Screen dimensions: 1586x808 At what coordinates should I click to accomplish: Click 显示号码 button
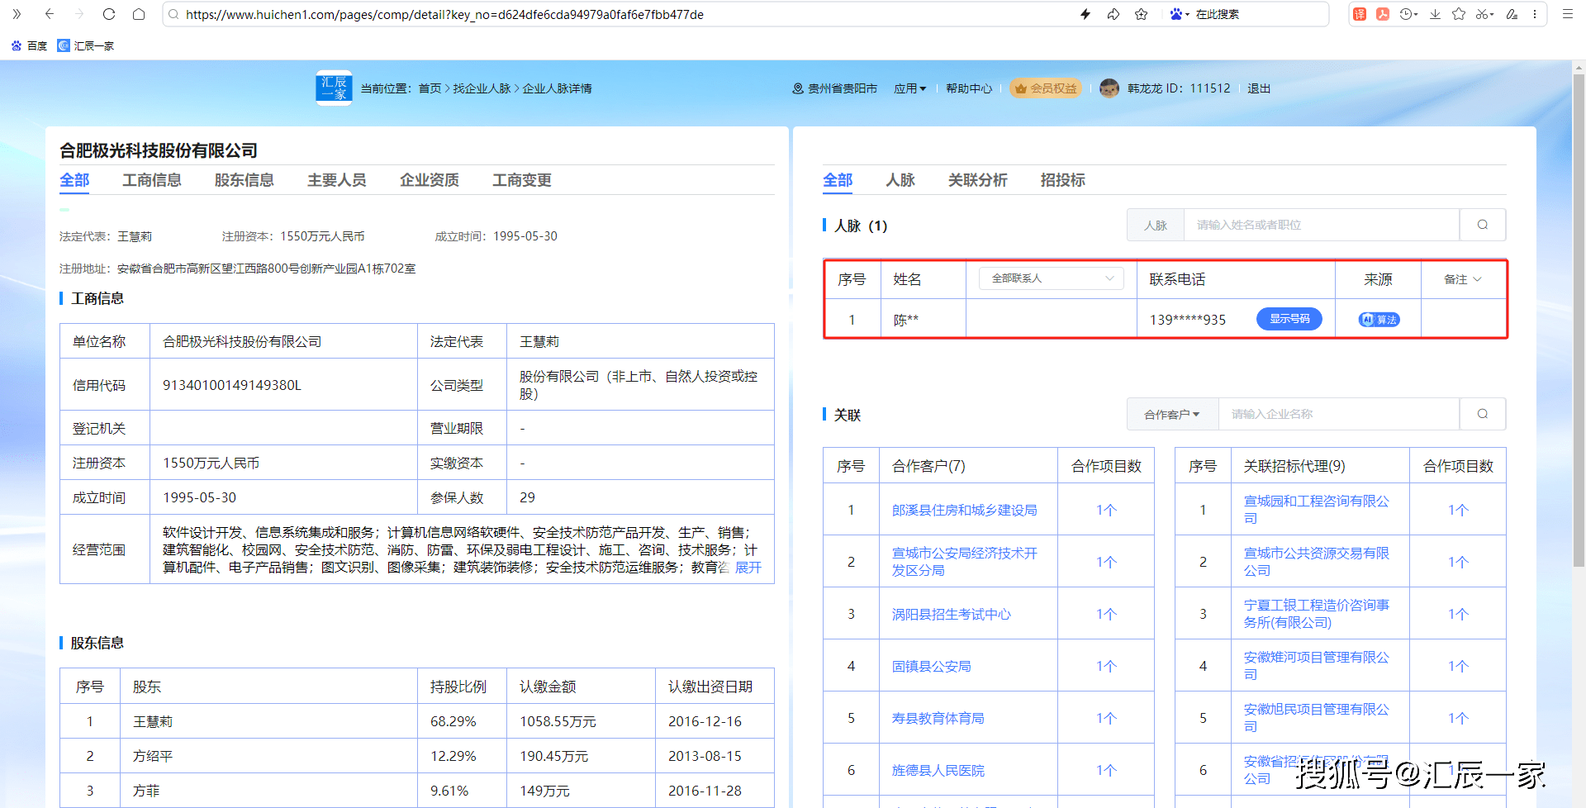pos(1289,319)
